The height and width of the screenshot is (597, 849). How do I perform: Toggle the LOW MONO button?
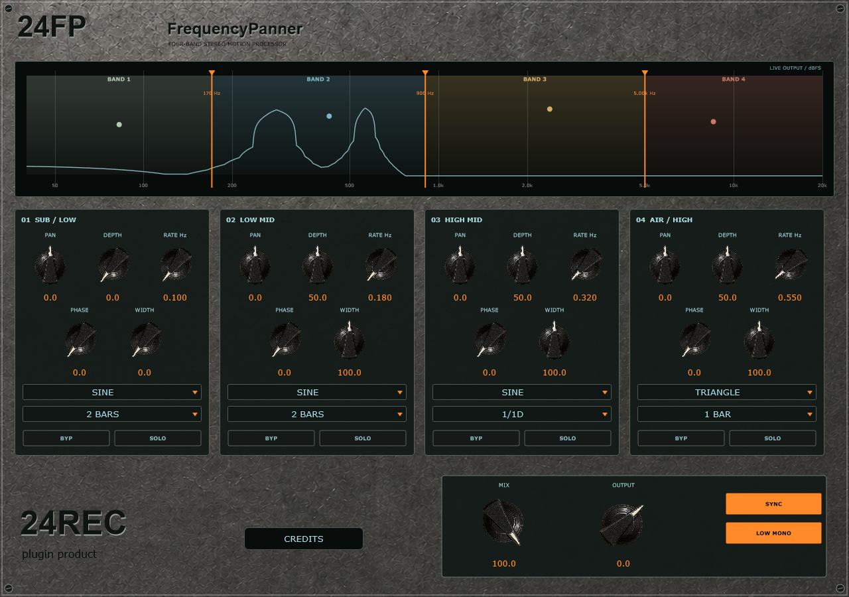point(773,533)
